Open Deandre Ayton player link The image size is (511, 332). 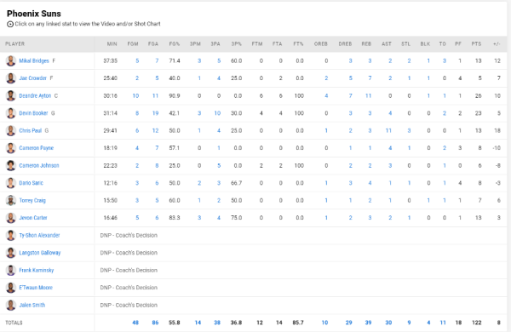(x=35, y=96)
